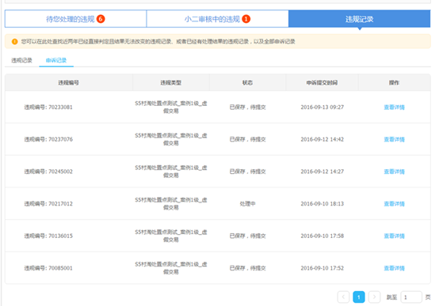
Task: Click violation type cell for 70217012
Action: (x=171, y=203)
